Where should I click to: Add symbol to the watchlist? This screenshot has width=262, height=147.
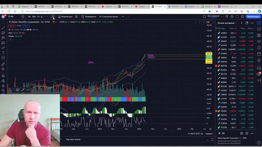242,23
